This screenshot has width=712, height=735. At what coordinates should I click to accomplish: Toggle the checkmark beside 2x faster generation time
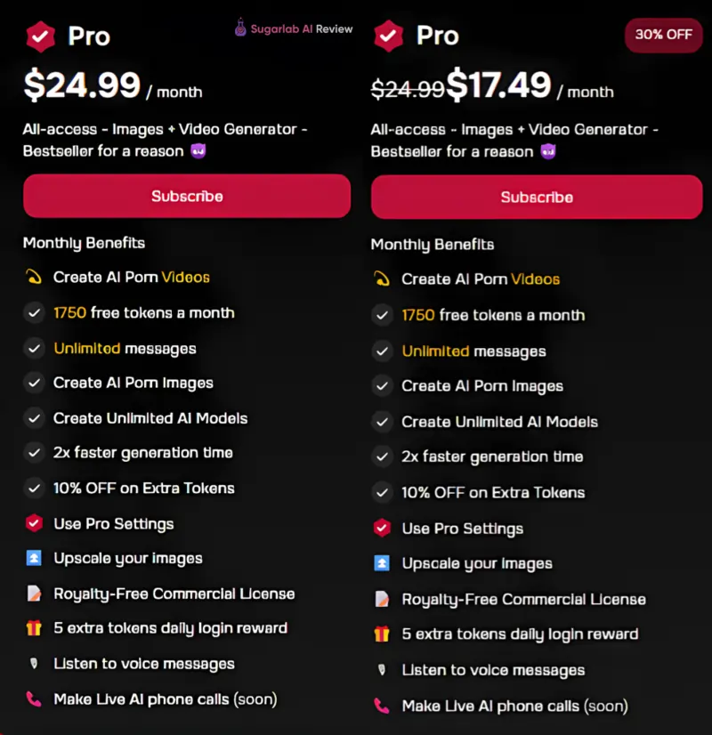pos(34,453)
